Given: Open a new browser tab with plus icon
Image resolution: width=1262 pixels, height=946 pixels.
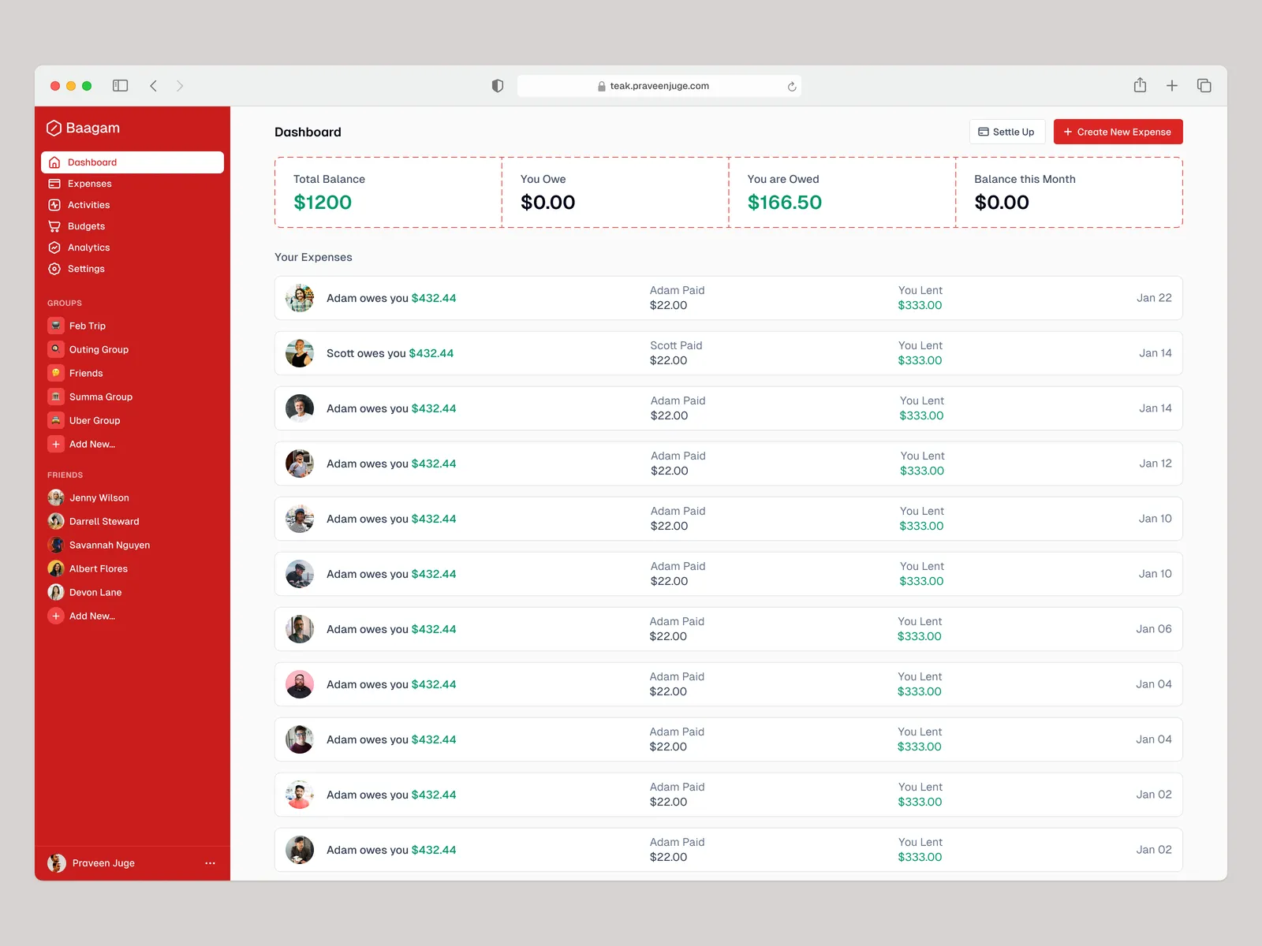Looking at the screenshot, I should (x=1172, y=86).
